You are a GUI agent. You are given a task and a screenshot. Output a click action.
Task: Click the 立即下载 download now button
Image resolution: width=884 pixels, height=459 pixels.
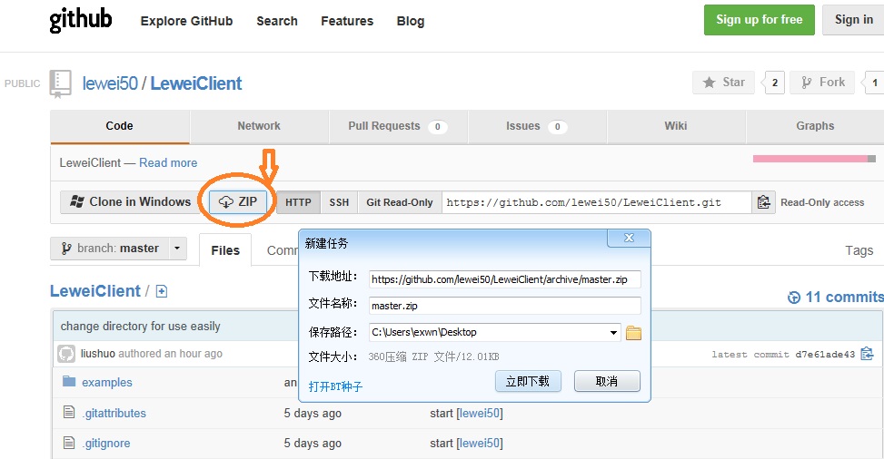528,381
